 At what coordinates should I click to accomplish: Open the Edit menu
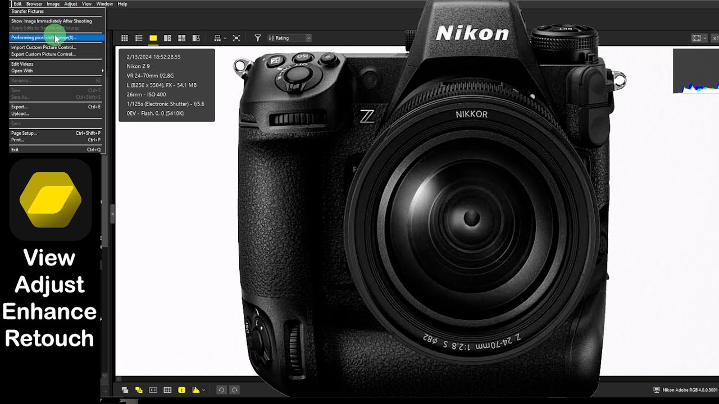click(x=17, y=3)
